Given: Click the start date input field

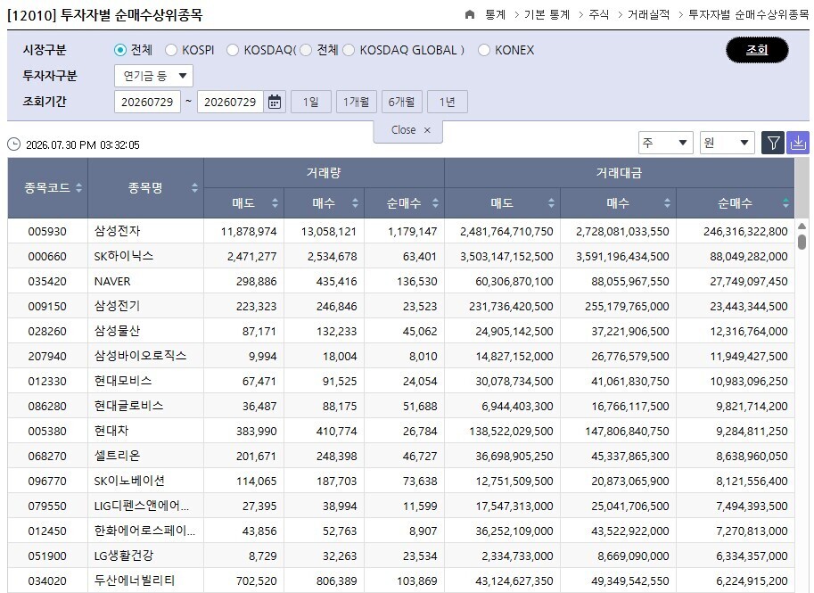Looking at the screenshot, I should pyautogui.click(x=147, y=102).
